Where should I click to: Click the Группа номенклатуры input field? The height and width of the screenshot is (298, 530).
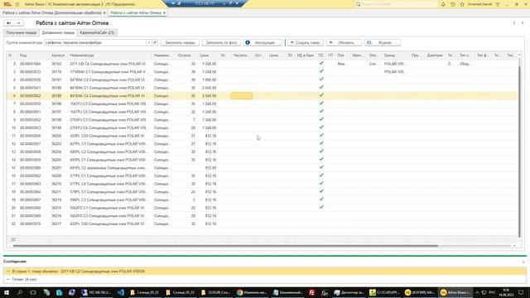[x=95, y=42]
